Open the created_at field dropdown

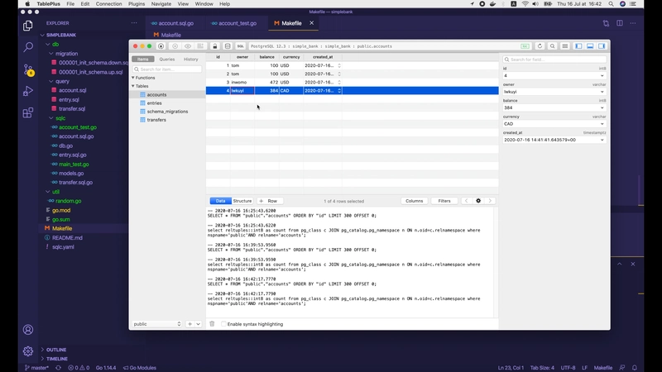[x=602, y=140]
